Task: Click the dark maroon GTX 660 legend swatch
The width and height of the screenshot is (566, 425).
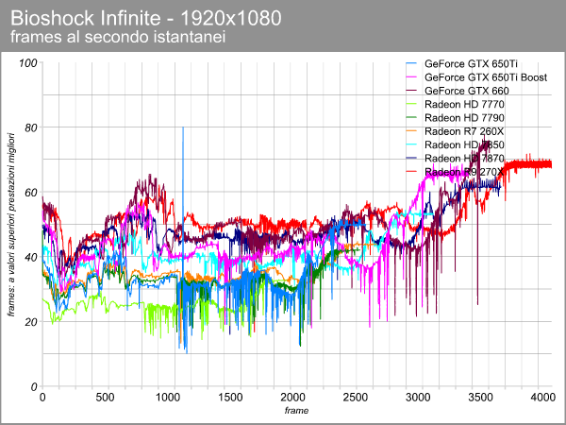Action: click(411, 91)
